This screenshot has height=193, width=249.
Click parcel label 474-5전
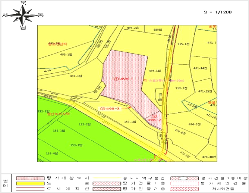coord(194,124)
